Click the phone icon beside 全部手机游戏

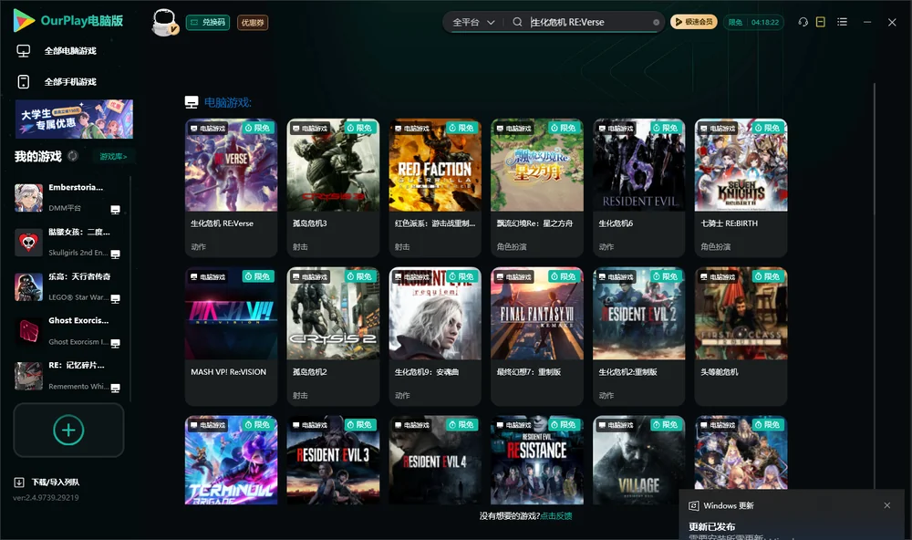click(24, 81)
